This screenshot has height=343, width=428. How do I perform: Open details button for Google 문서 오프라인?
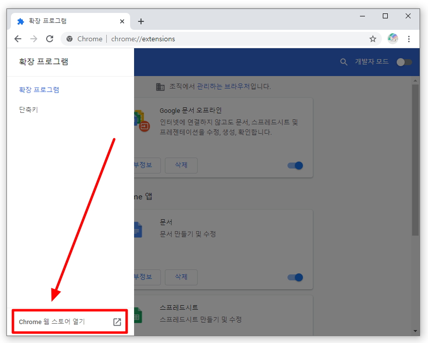tap(147, 165)
